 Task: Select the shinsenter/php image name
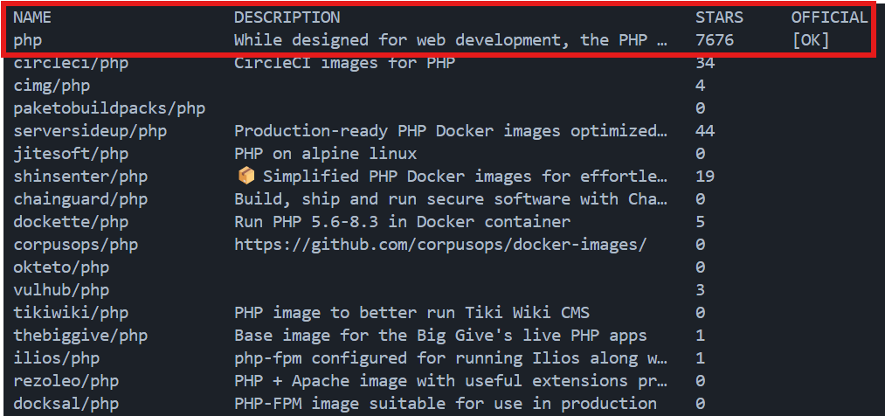click(80, 177)
